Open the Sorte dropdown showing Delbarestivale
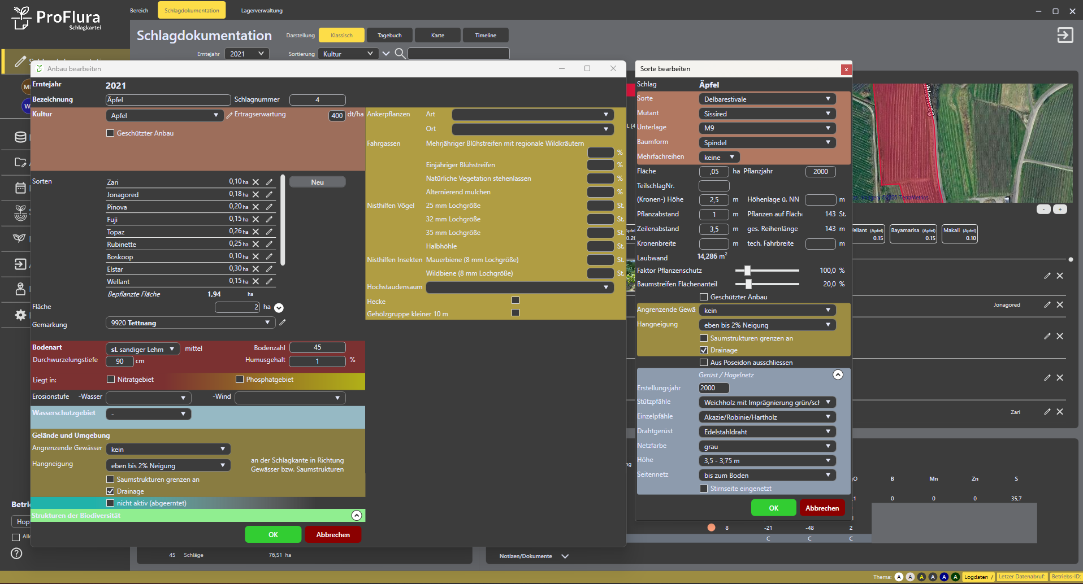 (766, 99)
